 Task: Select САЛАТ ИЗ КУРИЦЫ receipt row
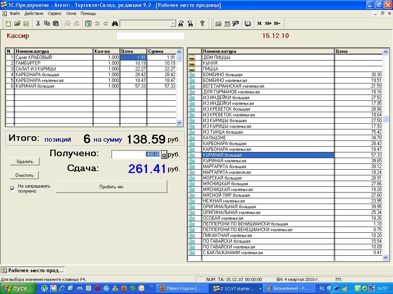click(91, 69)
